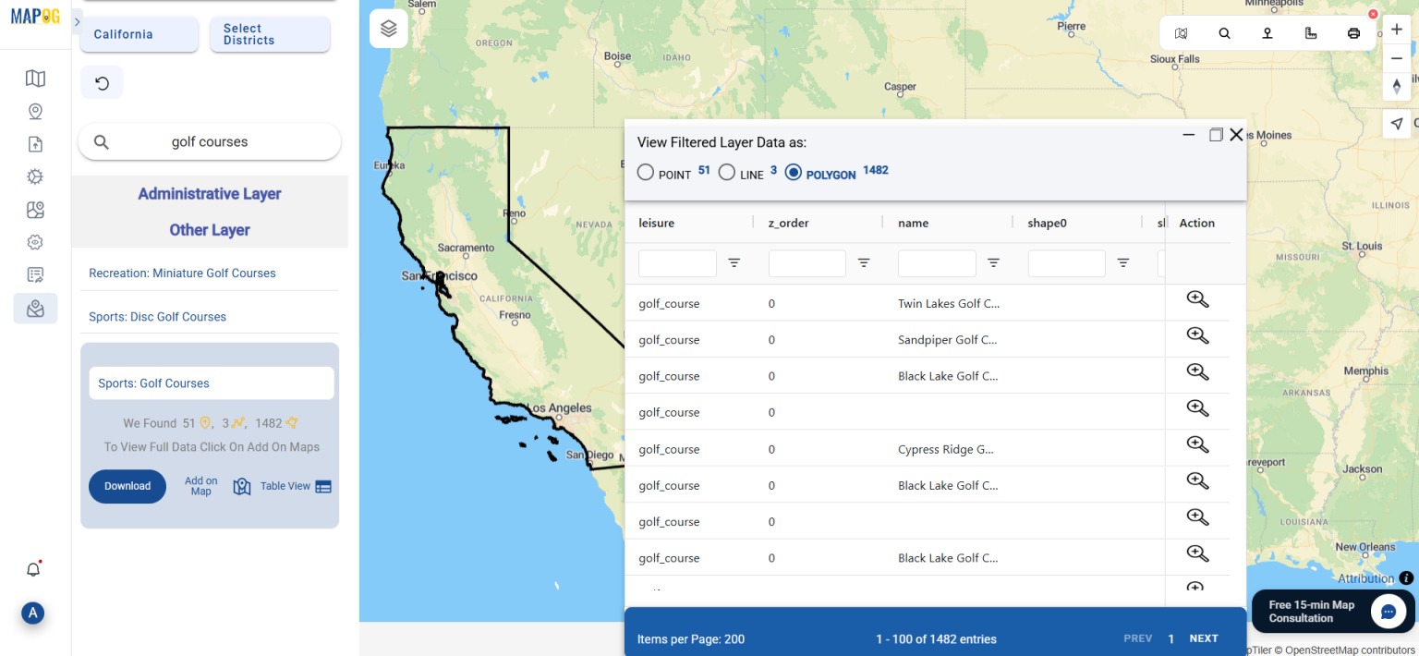Open the print map tool

coord(1353,32)
